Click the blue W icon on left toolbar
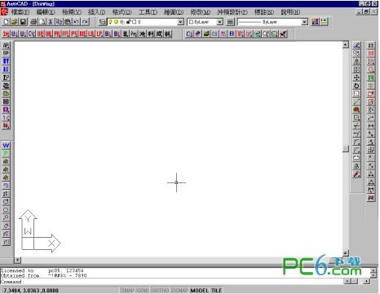Viewport: 380px width, 294px height. pyautogui.click(x=6, y=146)
